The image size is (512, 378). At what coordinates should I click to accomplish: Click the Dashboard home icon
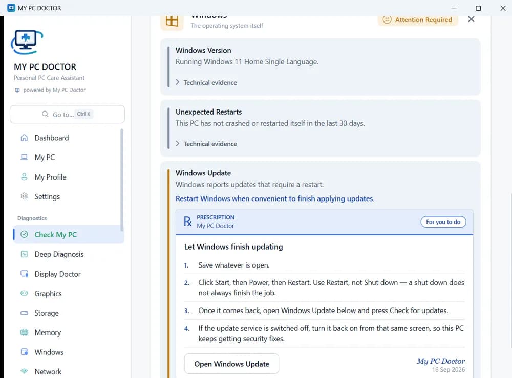[x=24, y=138]
